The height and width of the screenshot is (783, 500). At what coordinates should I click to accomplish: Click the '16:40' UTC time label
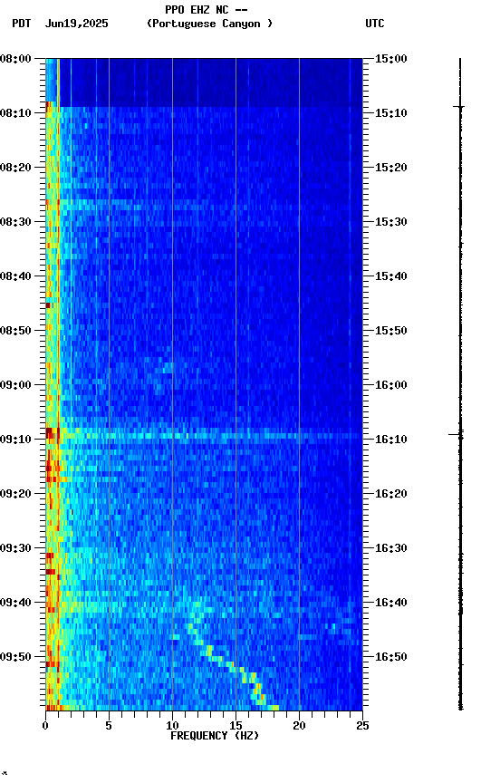tap(390, 603)
